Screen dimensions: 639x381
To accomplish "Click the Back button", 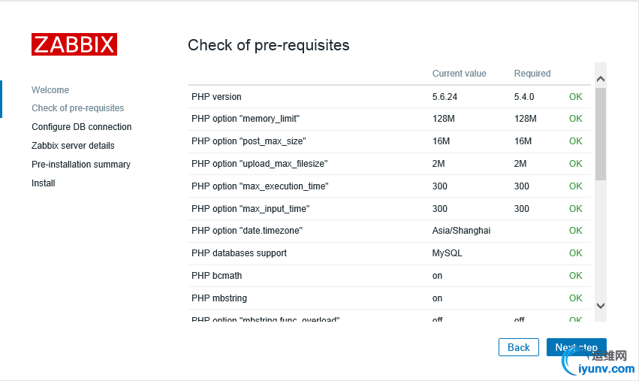I will pos(518,347).
